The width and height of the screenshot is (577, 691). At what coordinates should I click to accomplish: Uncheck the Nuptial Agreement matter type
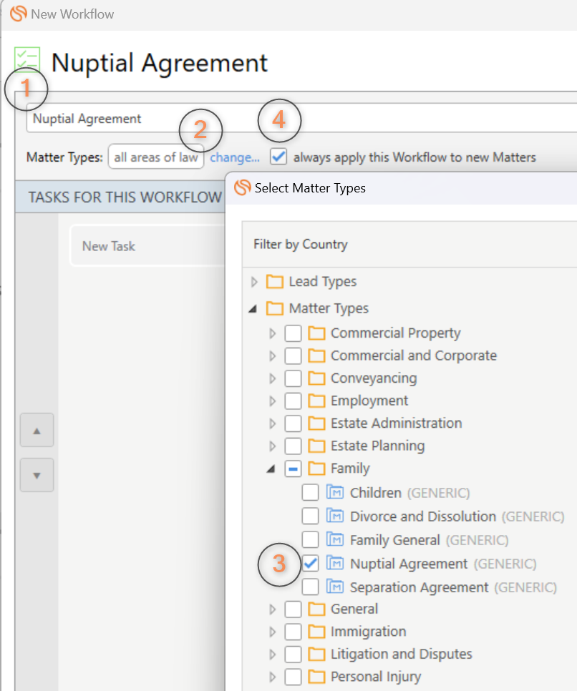point(310,563)
